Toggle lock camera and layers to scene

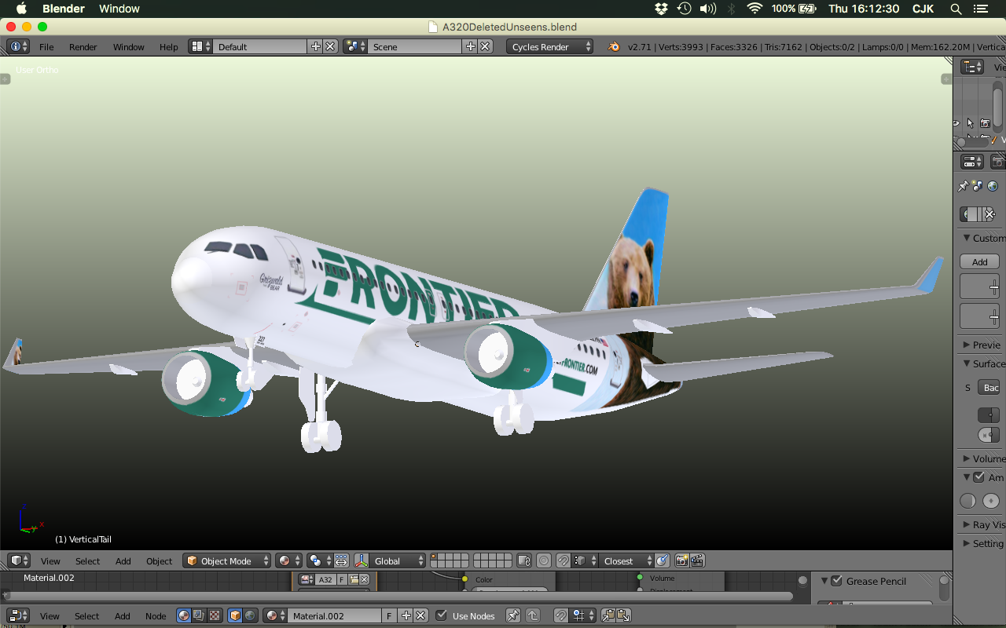pos(524,560)
